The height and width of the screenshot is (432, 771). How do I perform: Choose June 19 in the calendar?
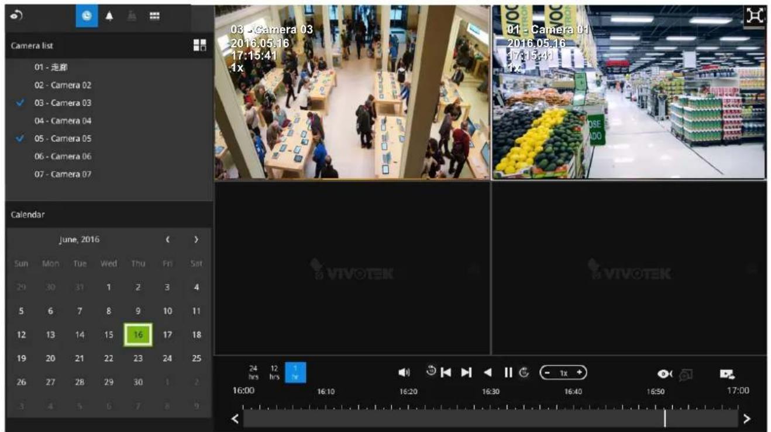(x=21, y=358)
